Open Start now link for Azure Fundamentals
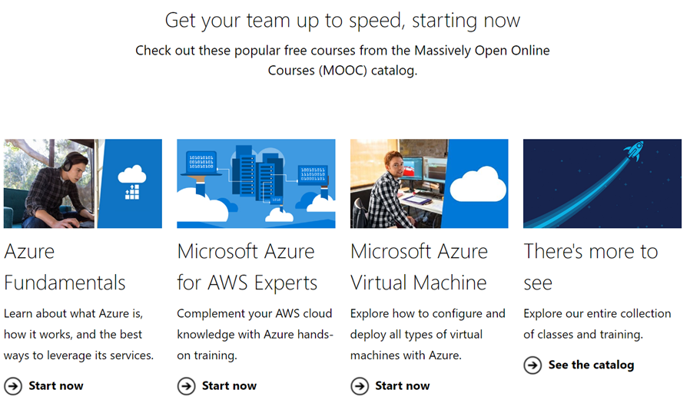 tap(56, 386)
